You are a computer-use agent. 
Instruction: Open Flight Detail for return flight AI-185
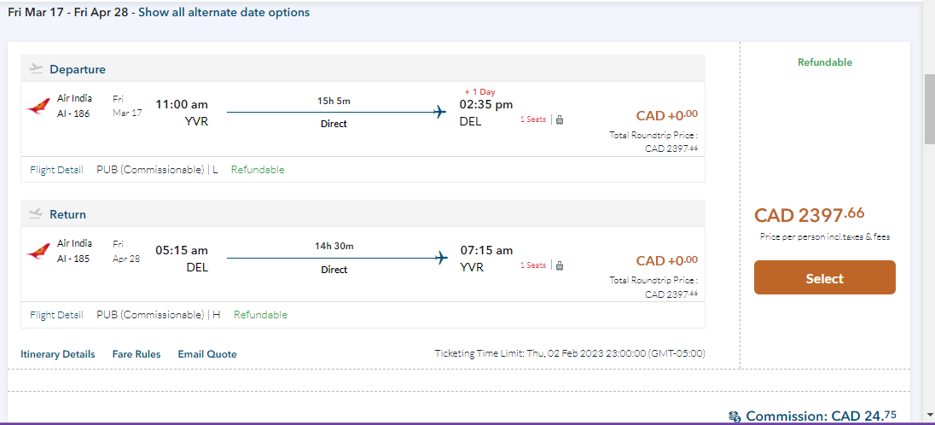tap(56, 315)
